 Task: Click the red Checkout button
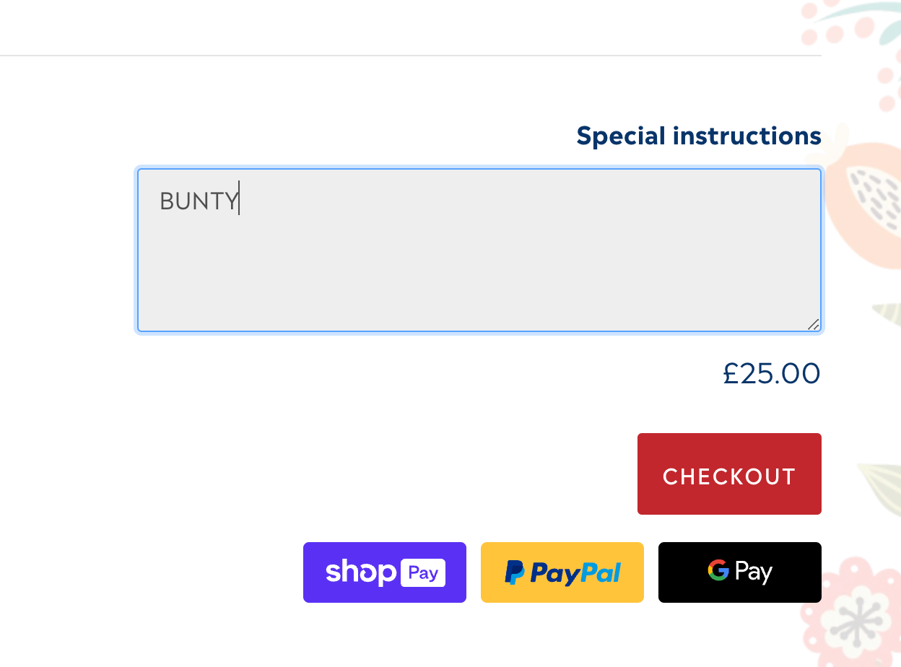pos(729,474)
